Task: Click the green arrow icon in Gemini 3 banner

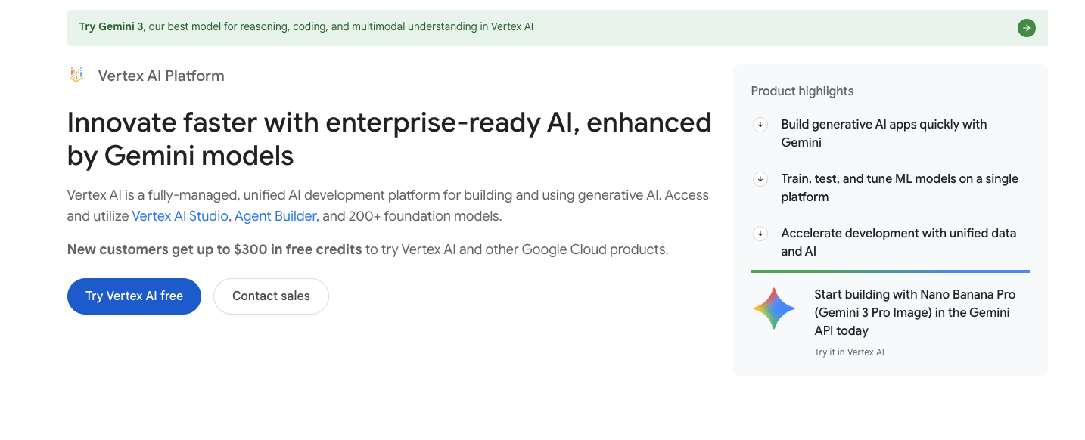Action: [1026, 28]
